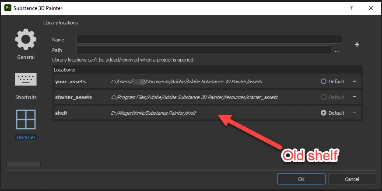Click the D:/Allegorithmic shelf path text
Screen dimensions: 382x191
coord(154,113)
